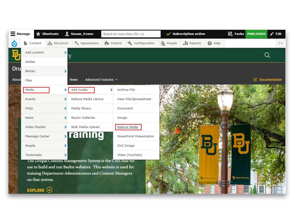Click the Baylor BU logo
297x209 pixels.
(16, 55)
